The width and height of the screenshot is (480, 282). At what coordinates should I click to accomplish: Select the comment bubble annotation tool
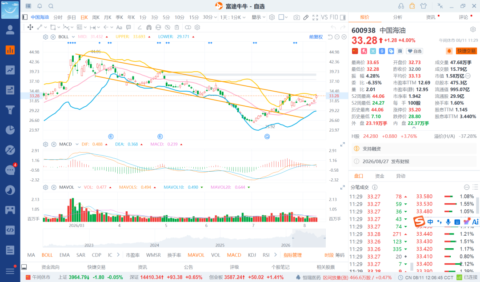click(128, 27)
